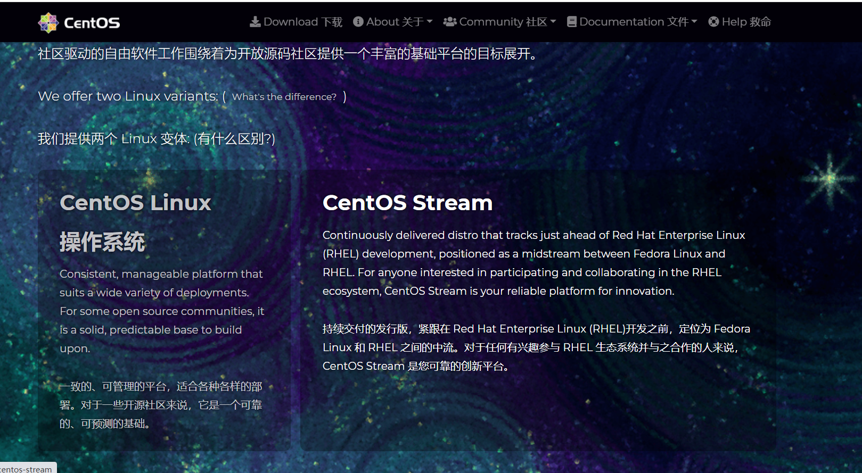Click the info circle icon beside About
862x473 pixels.
[x=358, y=22]
